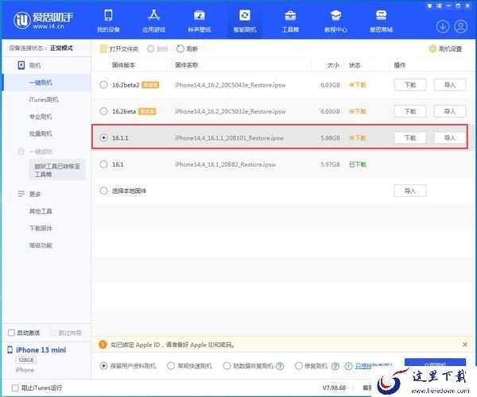This screenshot has height=397, width=477.
Task: Select 专业刷机 in sidebar
Action: click(41, 117)
